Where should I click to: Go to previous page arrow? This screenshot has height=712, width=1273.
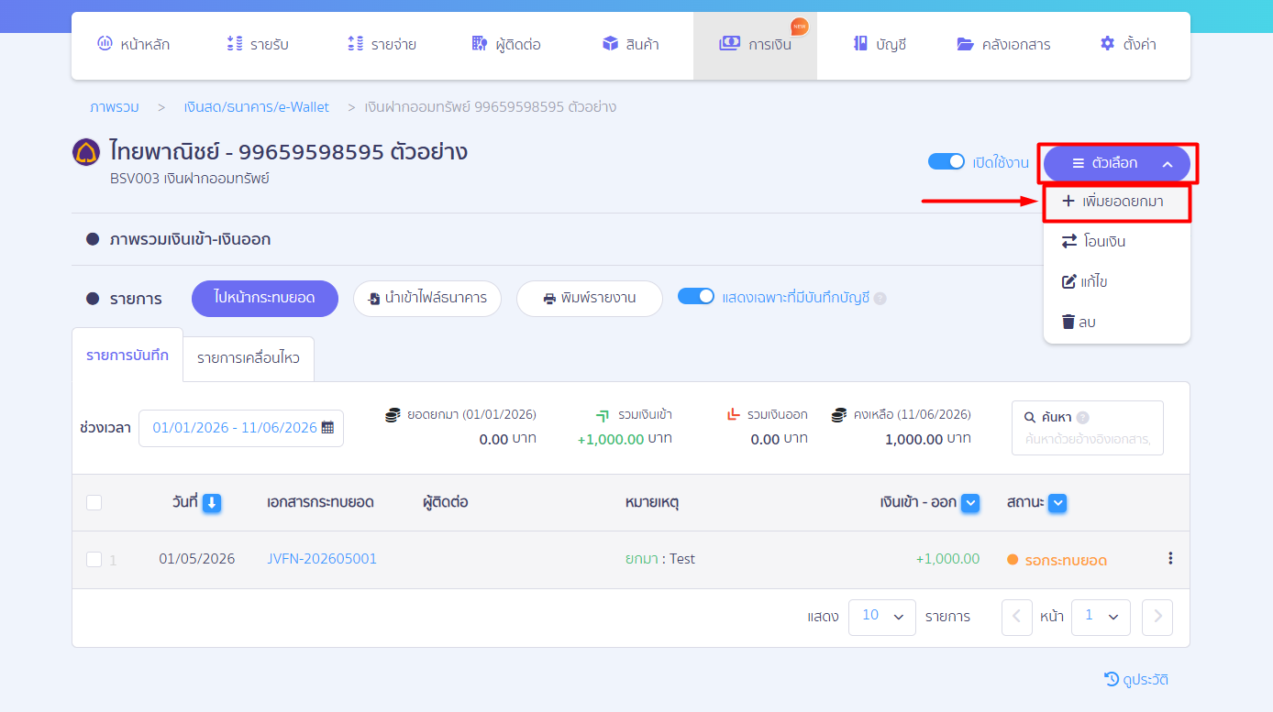(1017, 617)
